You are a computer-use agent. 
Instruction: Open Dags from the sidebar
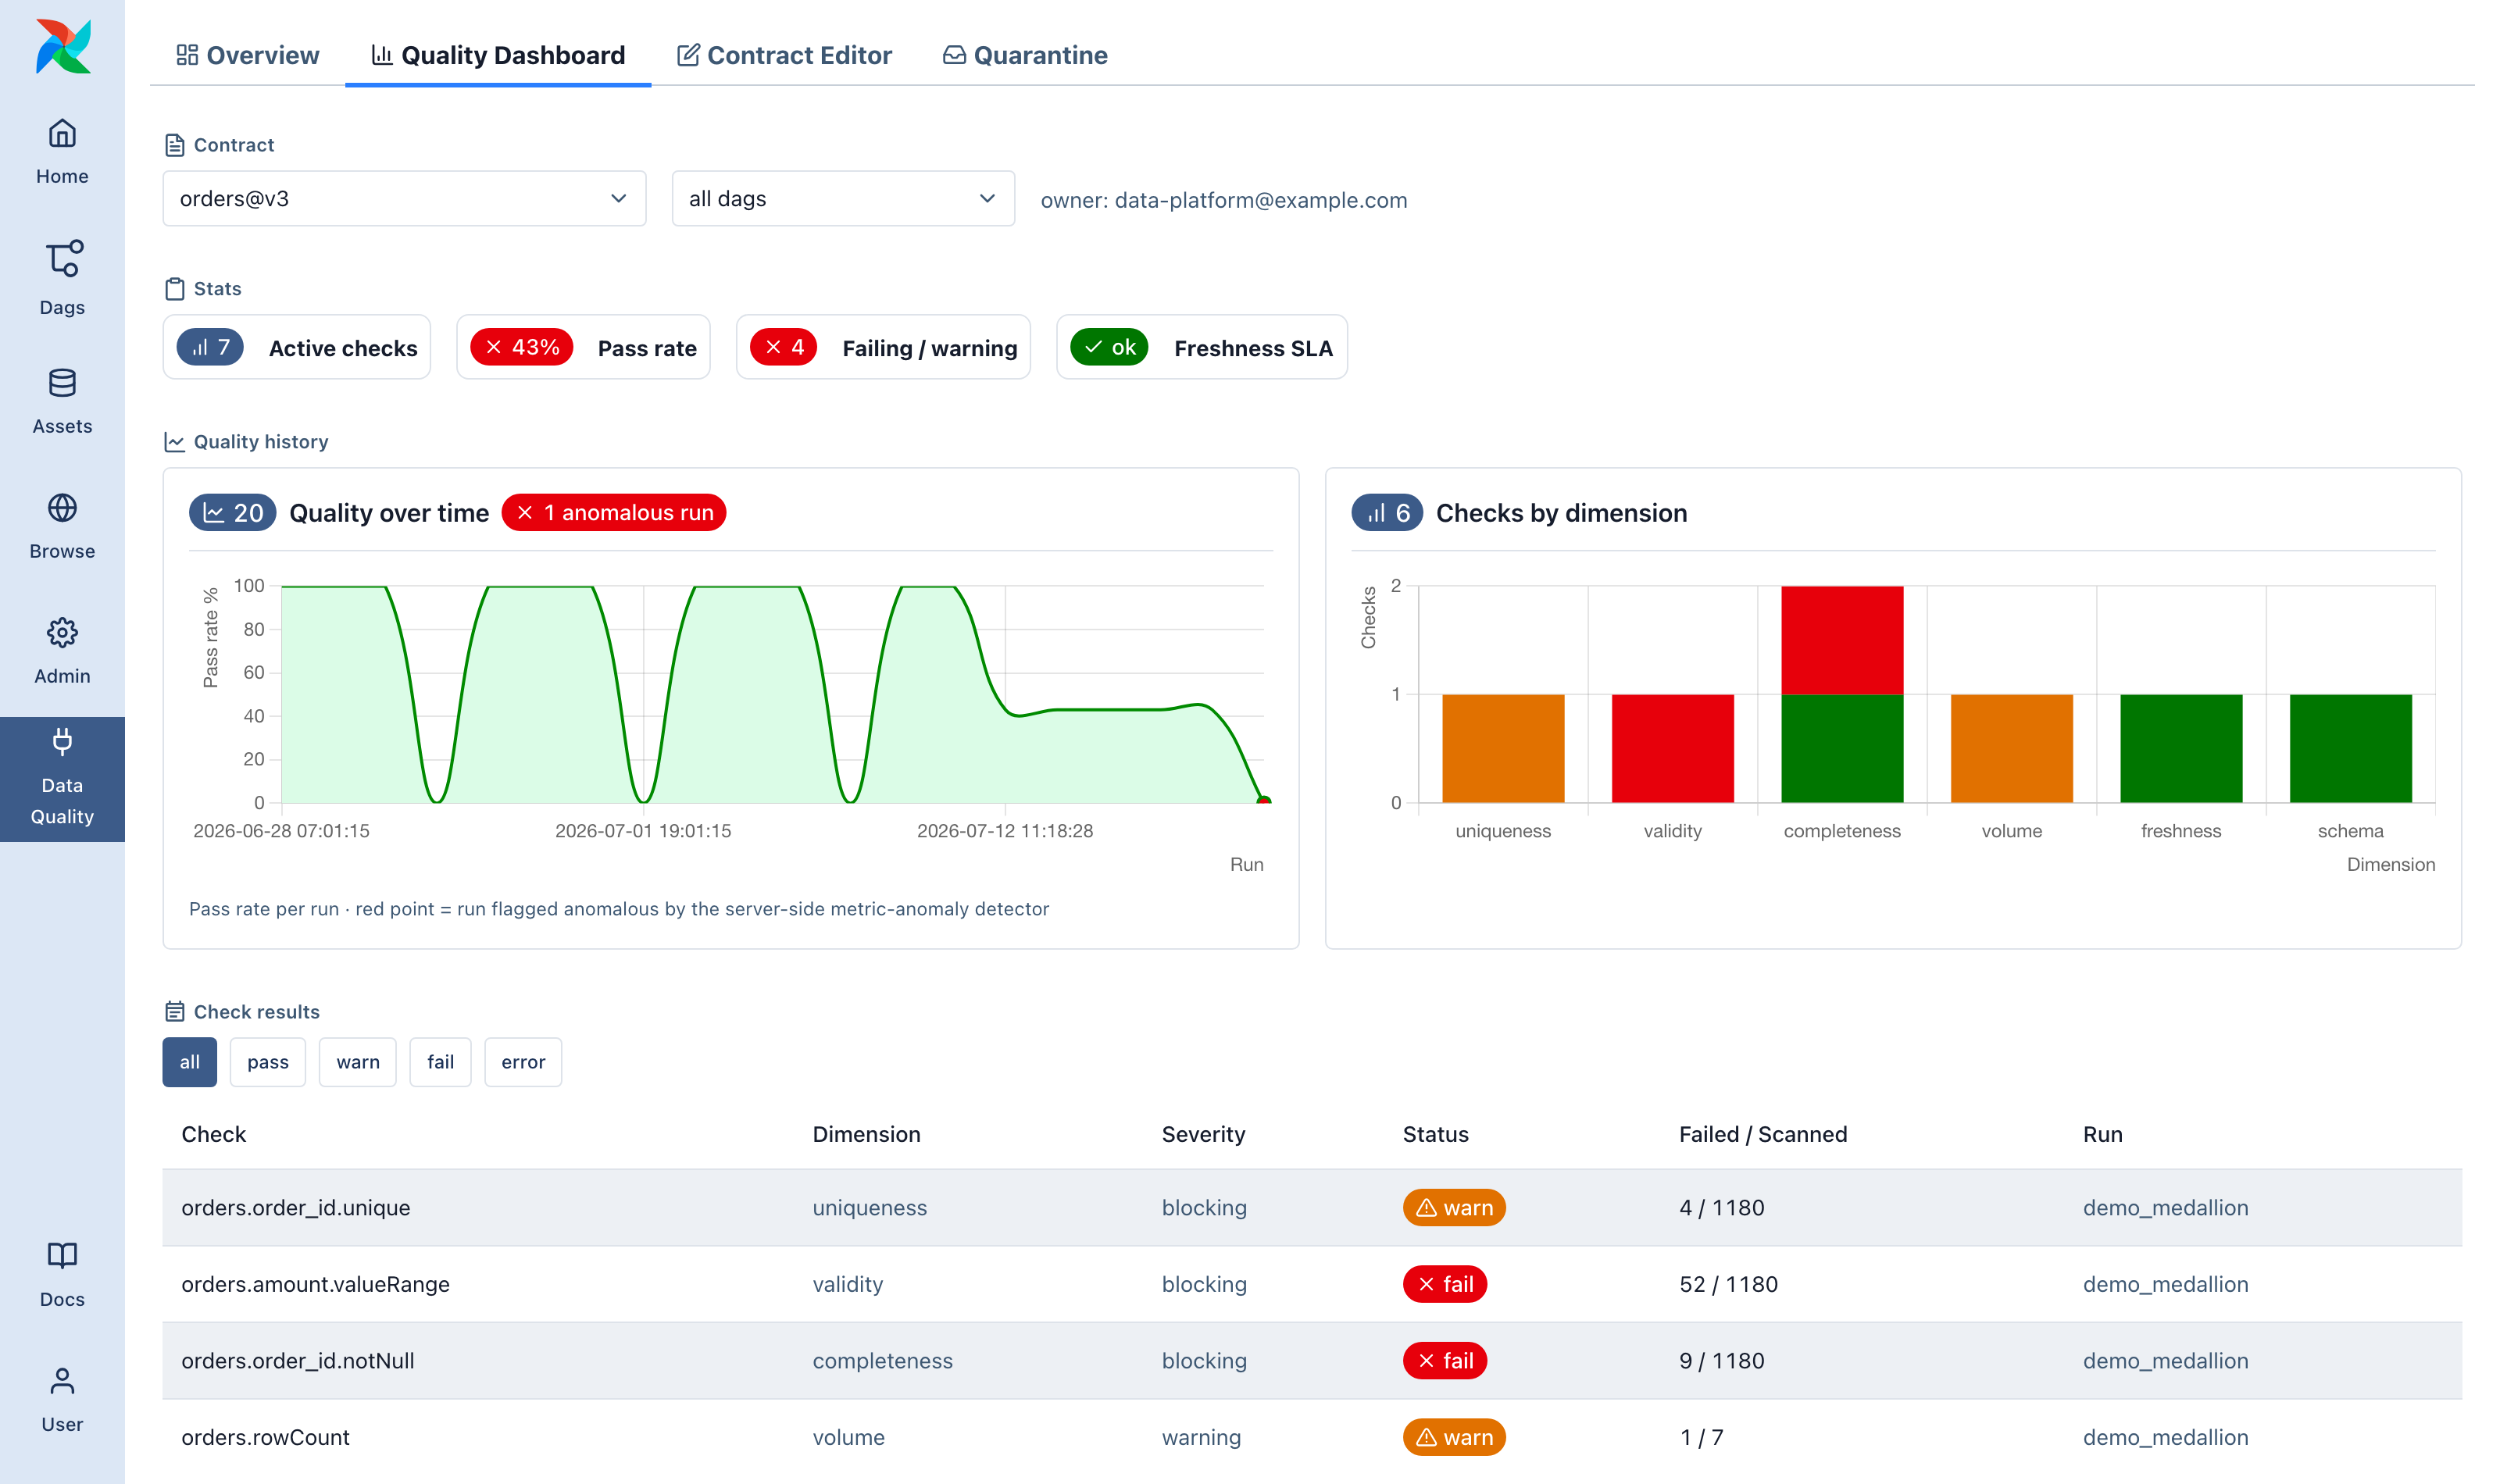point(62,278)
